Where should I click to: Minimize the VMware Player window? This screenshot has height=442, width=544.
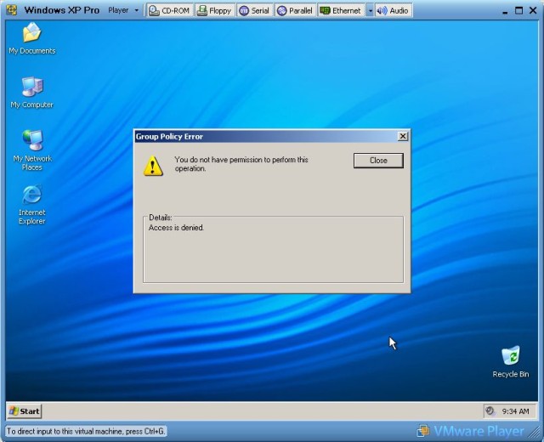point(505,11)
